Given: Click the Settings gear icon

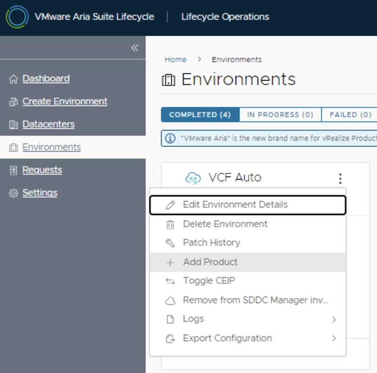Looking at the screenshot, I should pos(14,193).
